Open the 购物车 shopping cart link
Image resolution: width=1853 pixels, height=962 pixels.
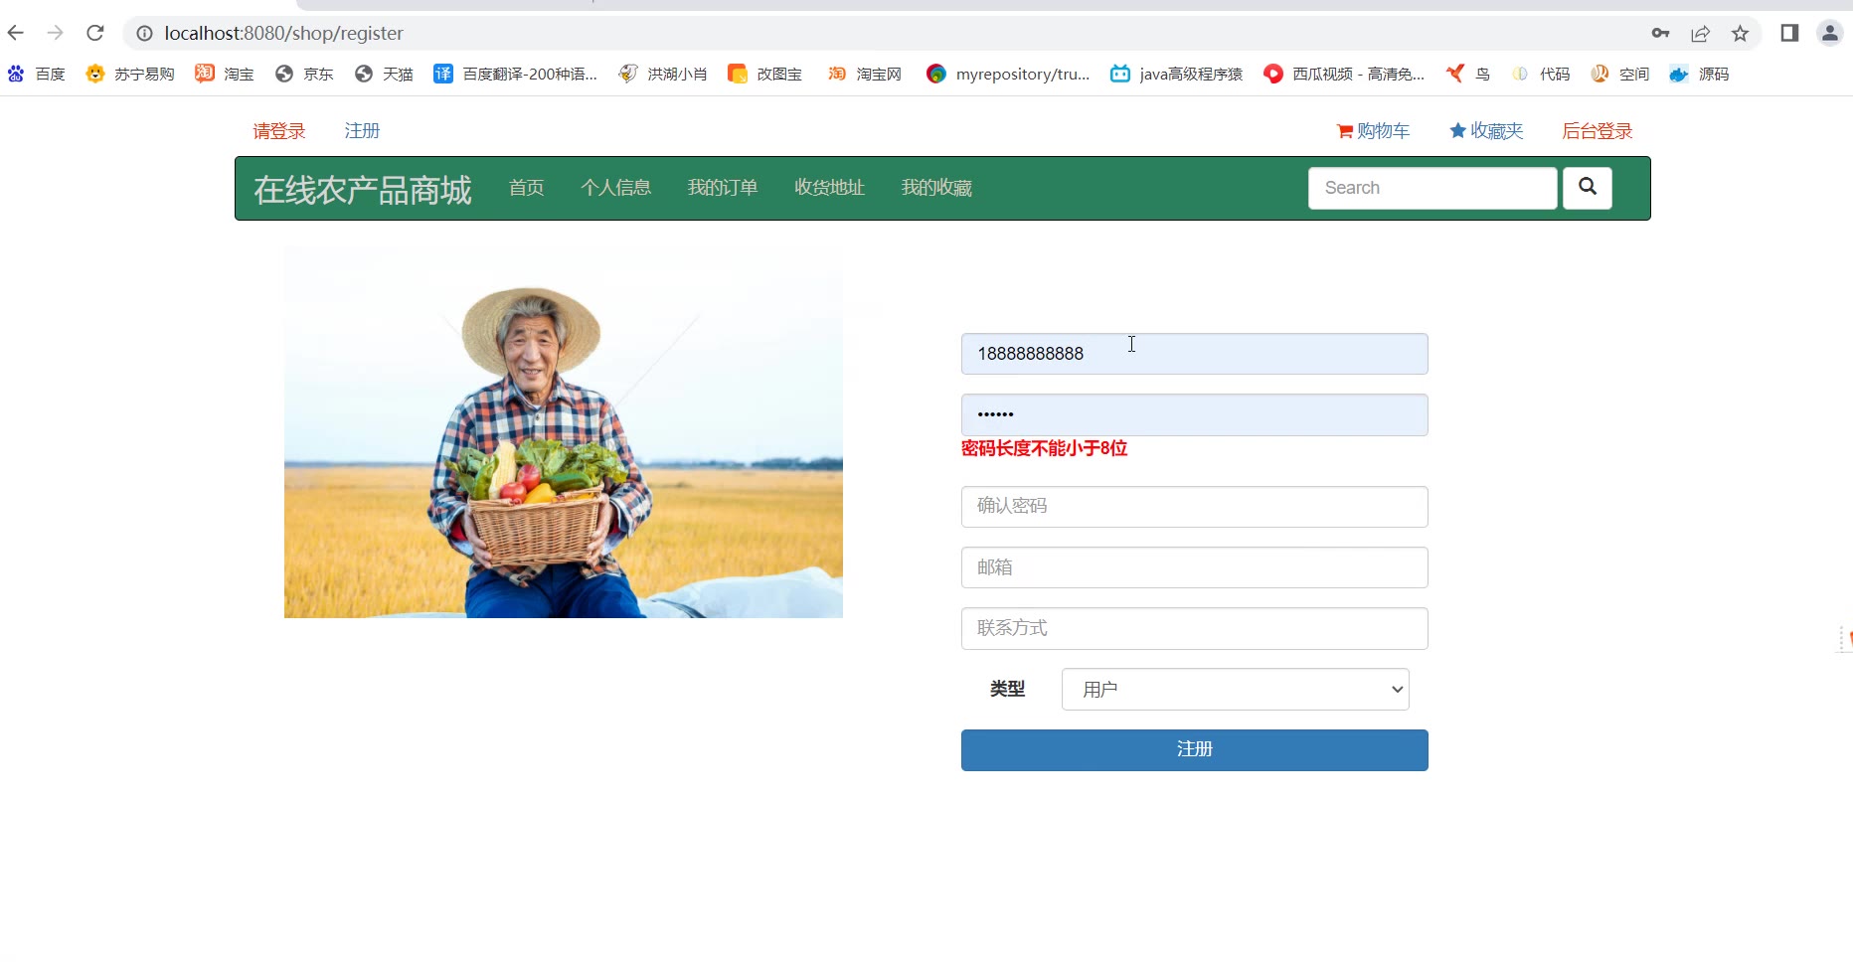1373,131
